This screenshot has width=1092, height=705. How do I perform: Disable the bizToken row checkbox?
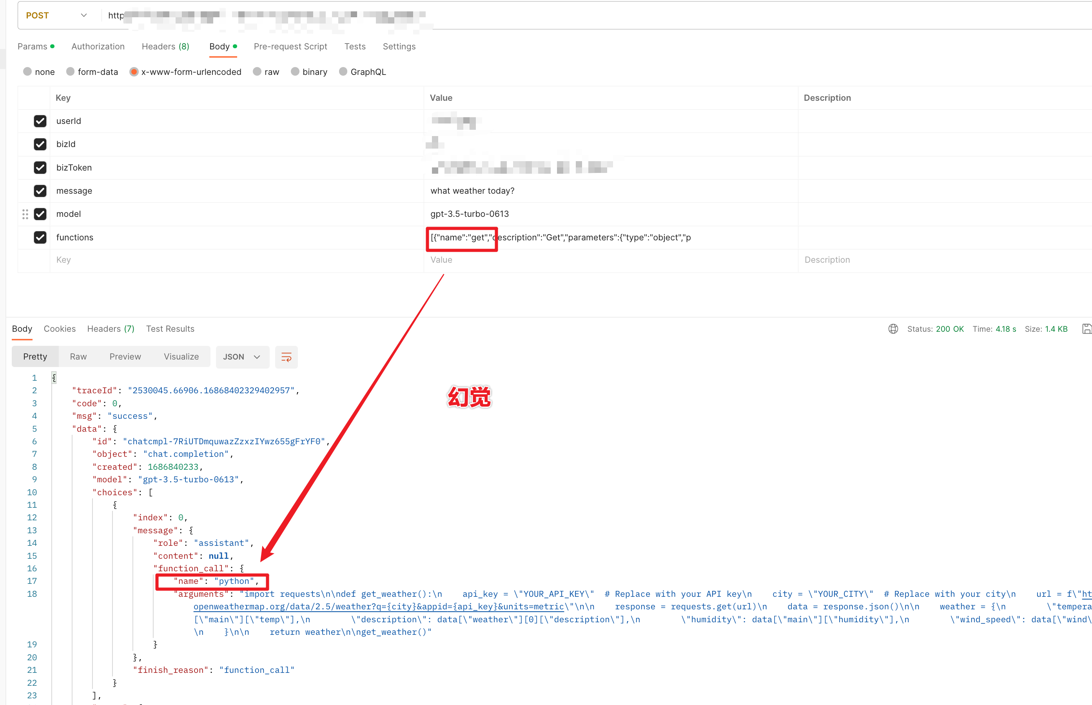[40, 167]
